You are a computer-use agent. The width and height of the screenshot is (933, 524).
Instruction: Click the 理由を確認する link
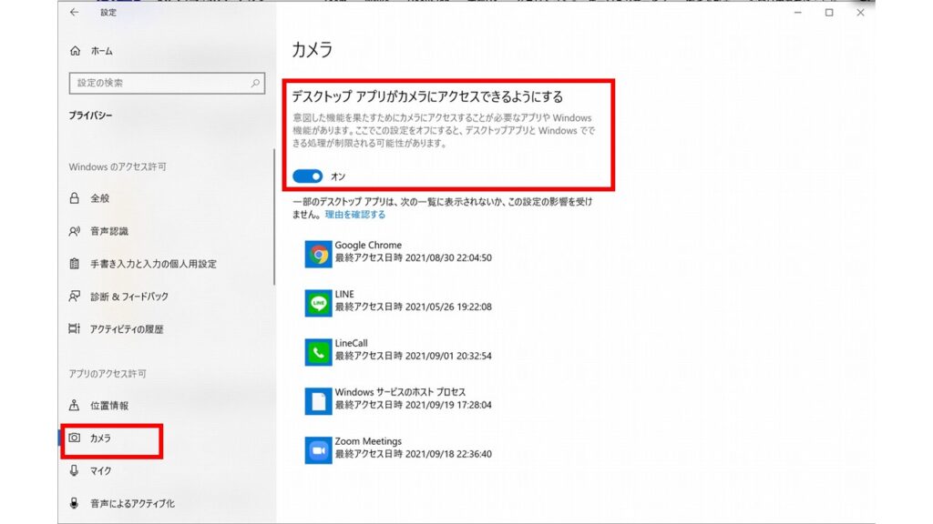(355, 215)
